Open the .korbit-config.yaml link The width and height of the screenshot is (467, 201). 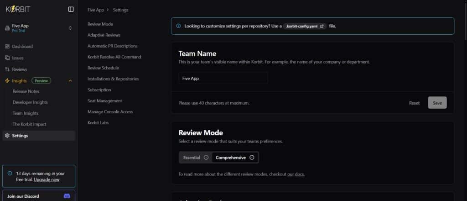pyautogui.click(x=305, y=26)
